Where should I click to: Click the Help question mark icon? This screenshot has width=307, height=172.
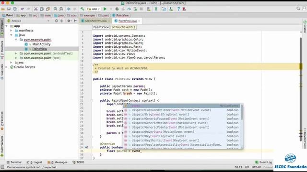[178, 9]
